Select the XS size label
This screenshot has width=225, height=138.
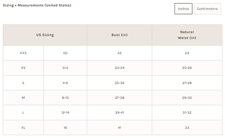[23, 68]
